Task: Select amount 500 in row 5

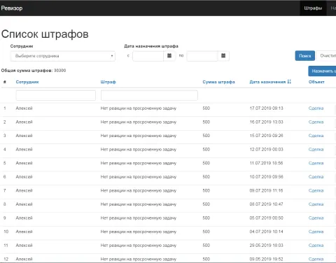Action: coord(206,163)
